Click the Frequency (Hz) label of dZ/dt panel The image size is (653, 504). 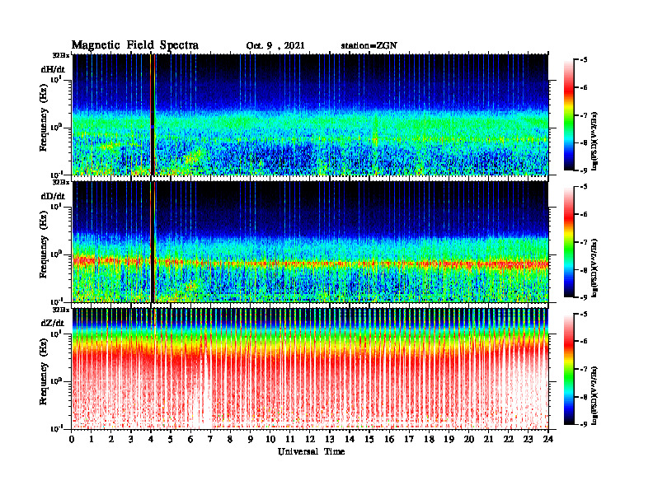tap(44, 371)
